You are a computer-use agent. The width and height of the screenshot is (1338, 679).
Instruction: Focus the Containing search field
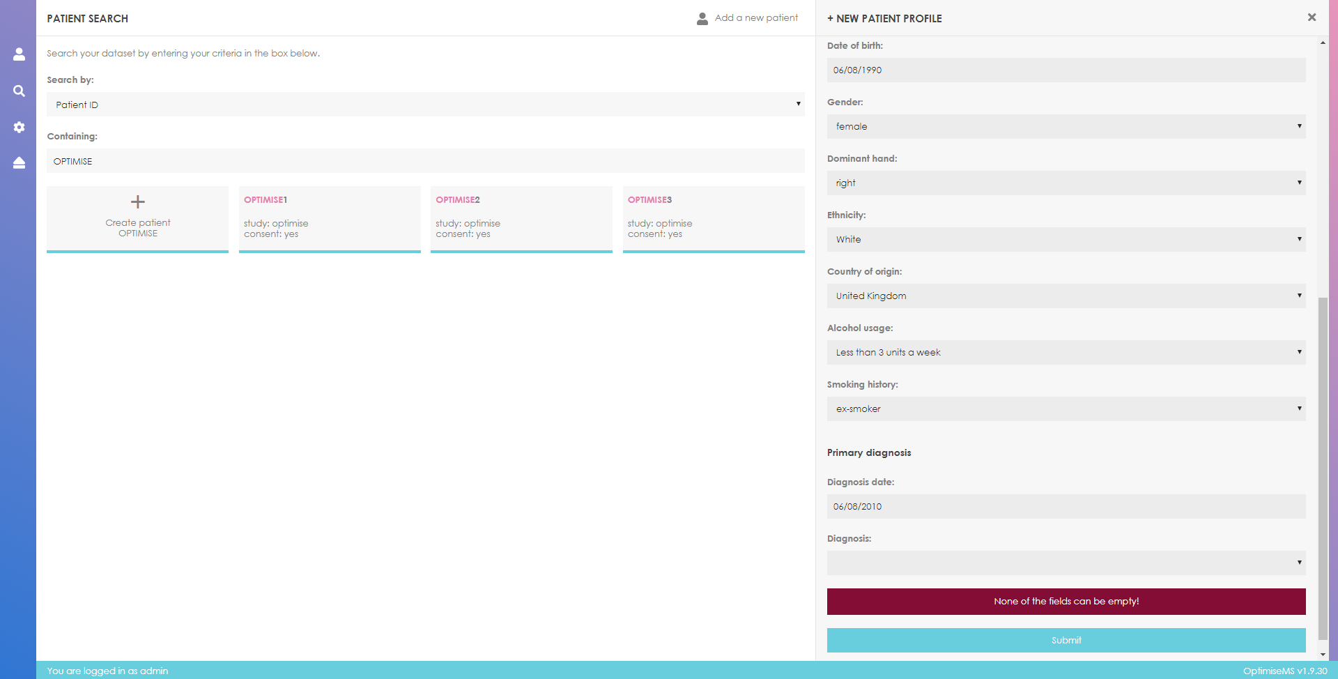(x=426, y=161)
